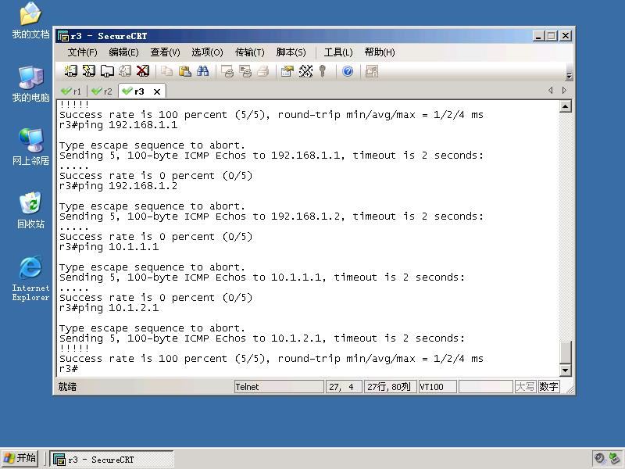The height and width of the screenshot is (469, 625).
Task: Open the 查看(V) menu
Action: pyautogui.click(x=165, y=52)
